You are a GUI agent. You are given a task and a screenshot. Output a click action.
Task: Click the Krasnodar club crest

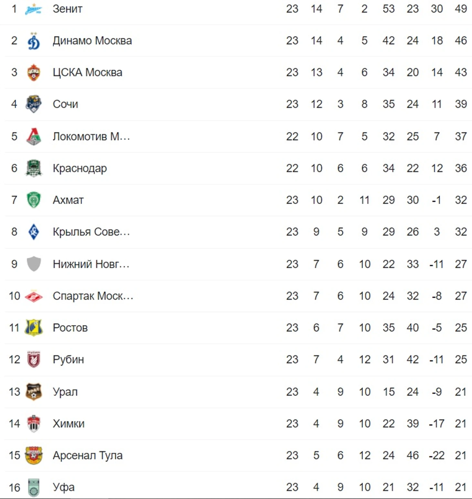tap(34, 168)
